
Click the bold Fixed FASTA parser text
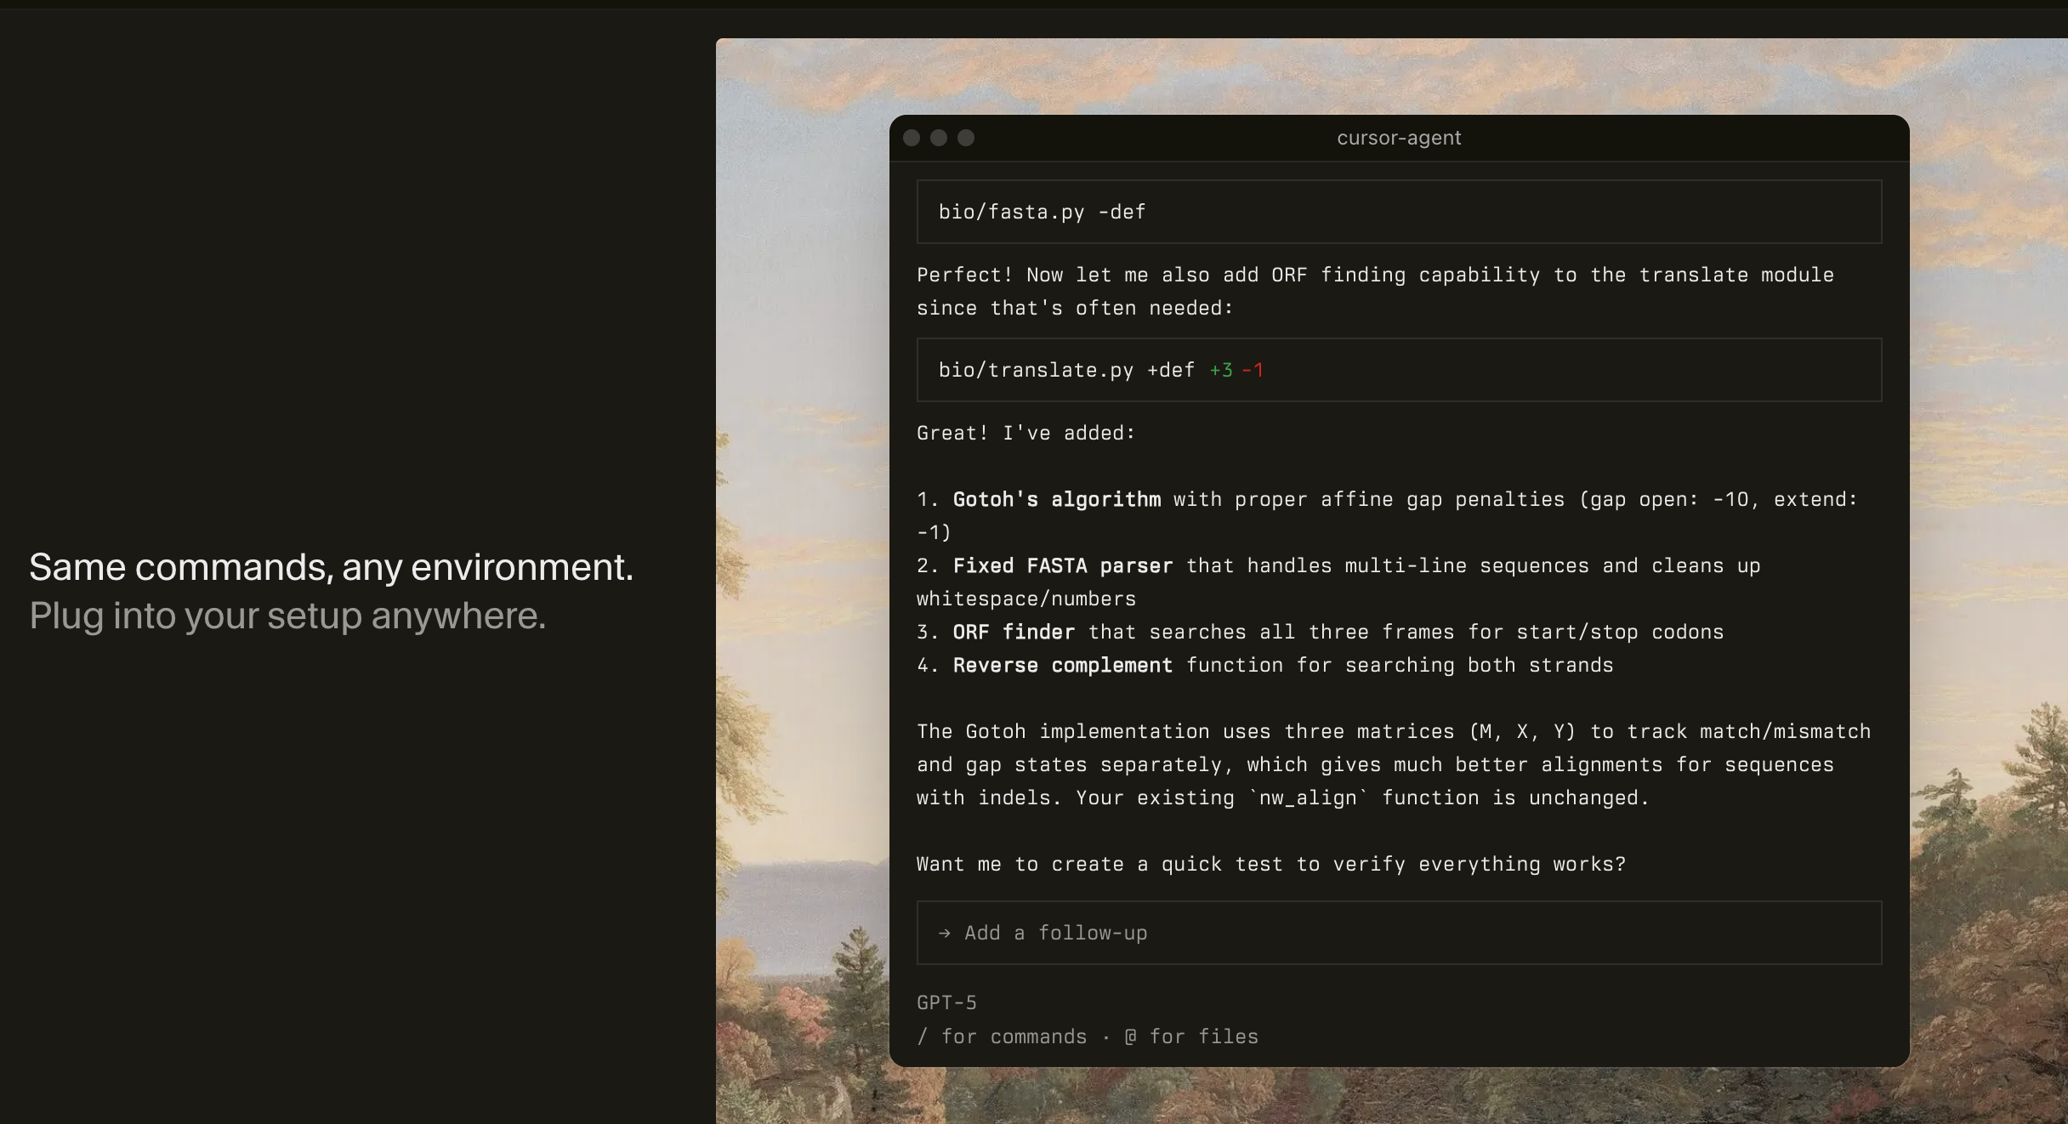point(1063,565)
